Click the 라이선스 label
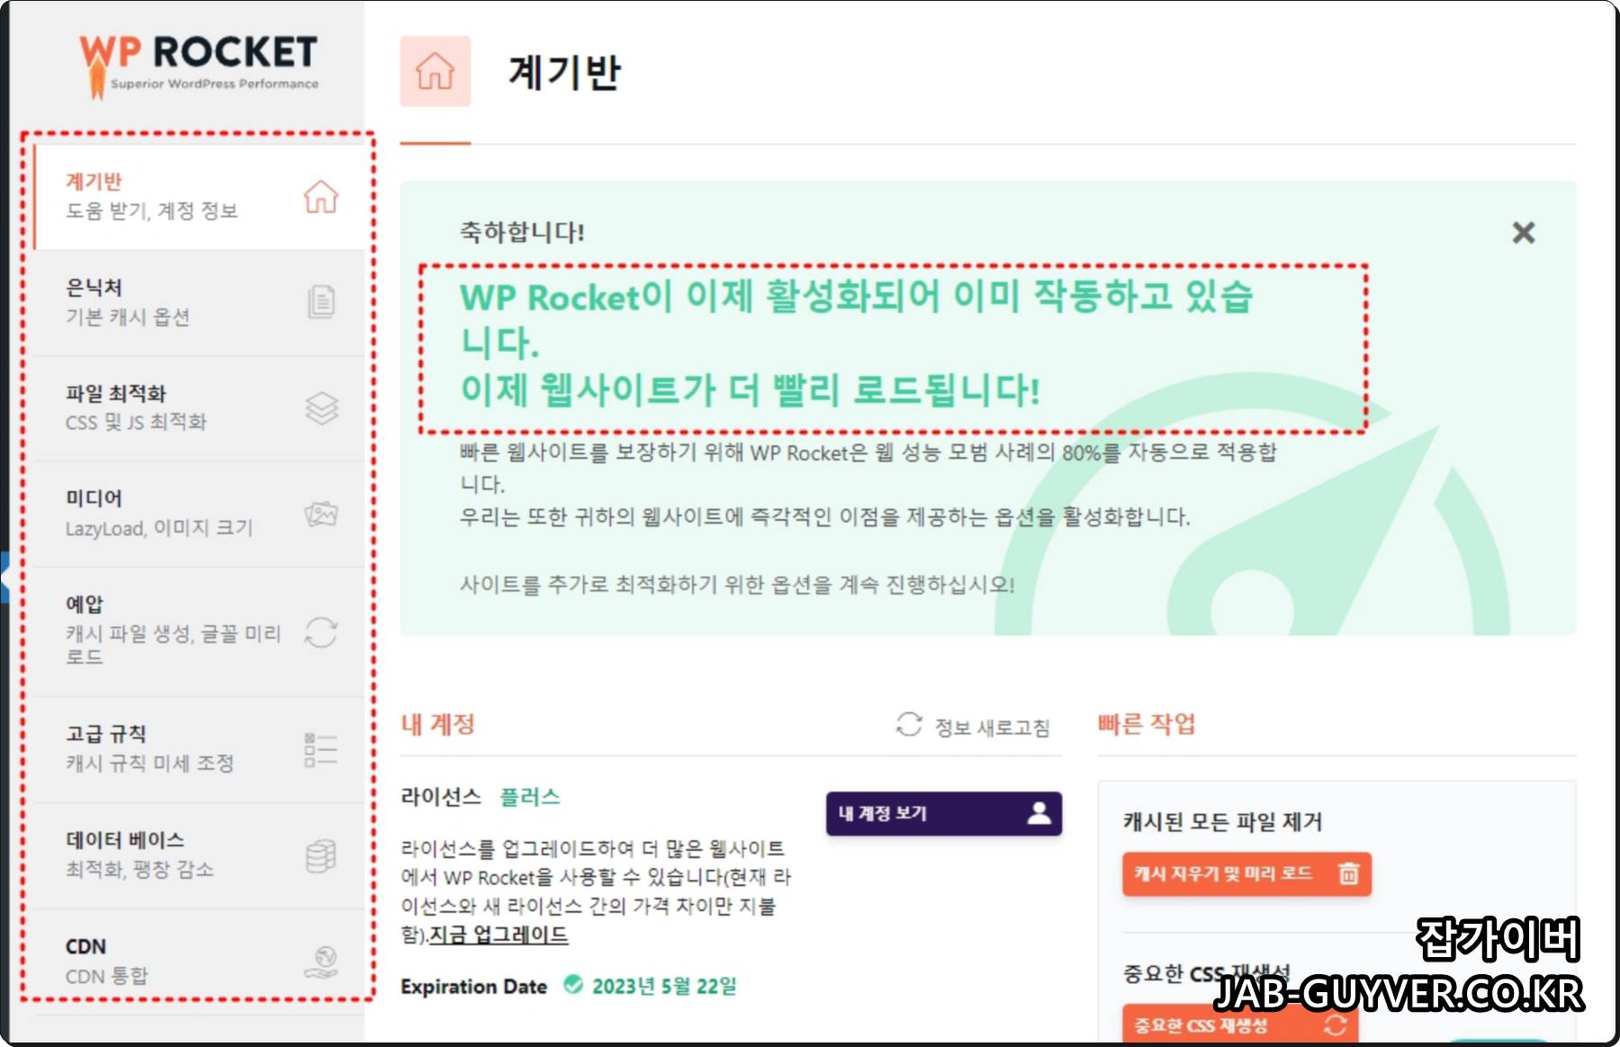The image size is (1620, 1047). [441, 797]
